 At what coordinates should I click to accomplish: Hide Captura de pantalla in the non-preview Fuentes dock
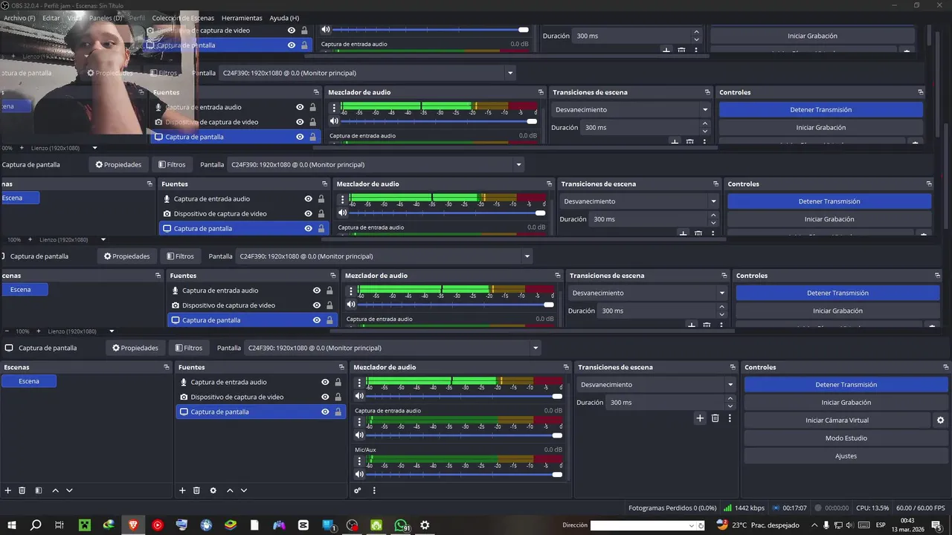click(325, 412)
